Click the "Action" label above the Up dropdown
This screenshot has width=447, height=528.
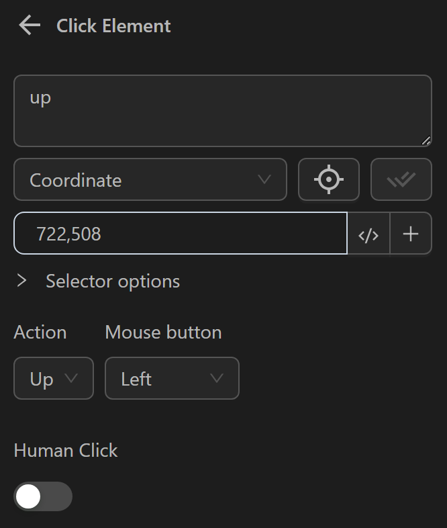[x=40, y=332]
